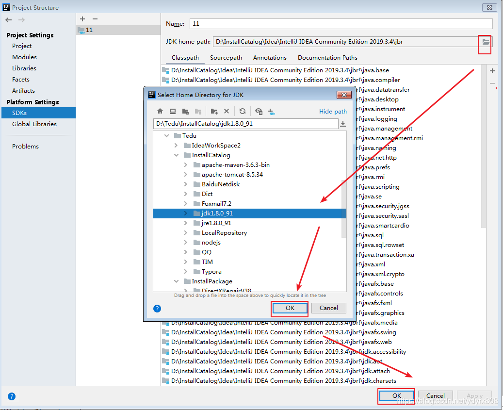Expand the BaiduNetdisk folder
The height and width of the screenshot is (410, 503).
coord(186,184)
